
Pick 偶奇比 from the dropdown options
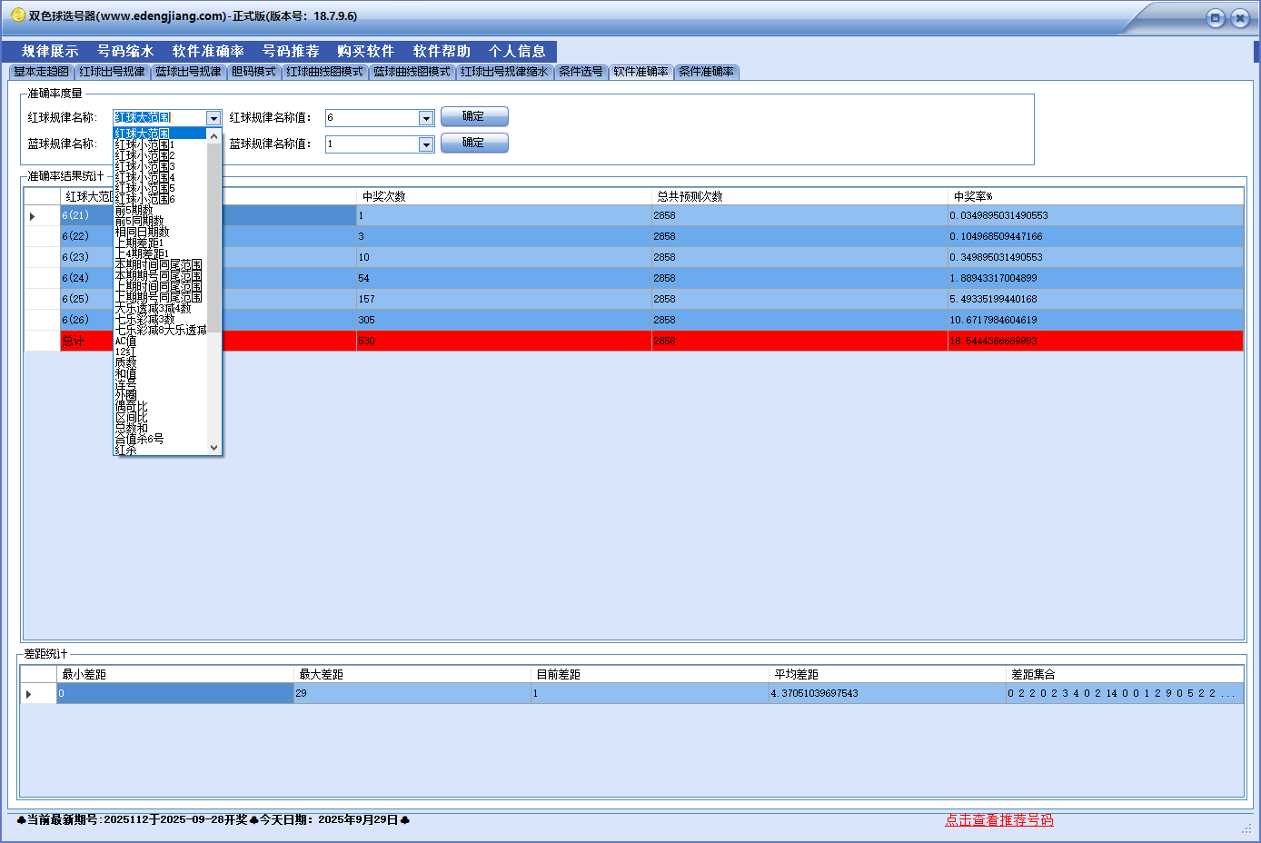coord(131,407)
